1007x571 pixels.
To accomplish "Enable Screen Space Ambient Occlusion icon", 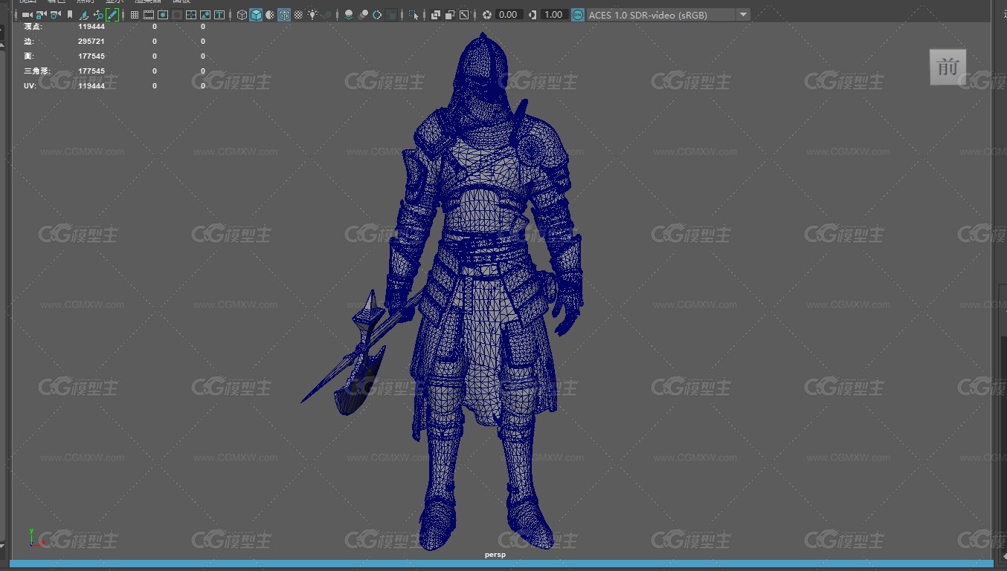I will tap(349, 15).
